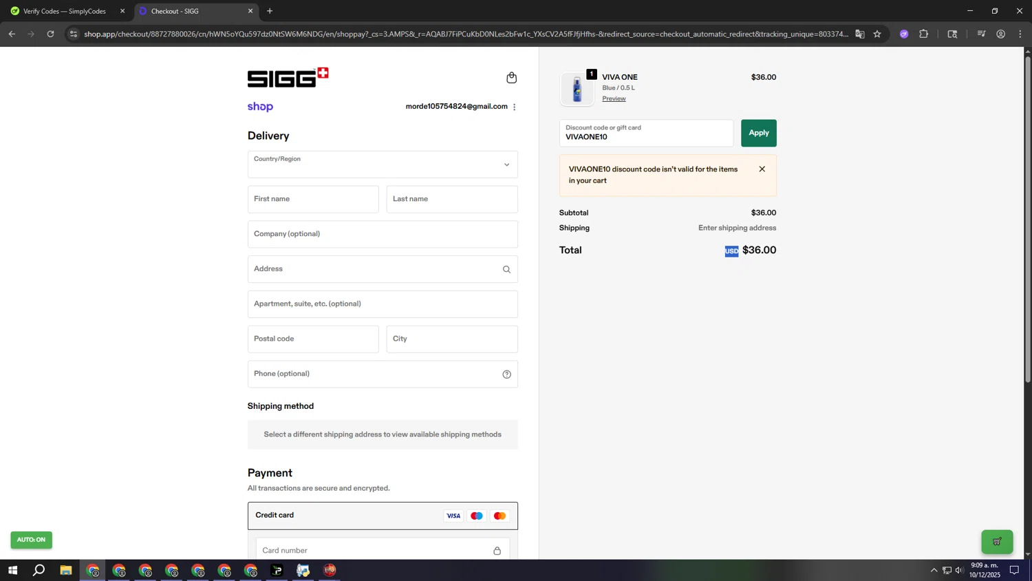Click the 'Enter shipping address' text
Image resolution: width=1032 pixels, height=581 pixels.
737,228
